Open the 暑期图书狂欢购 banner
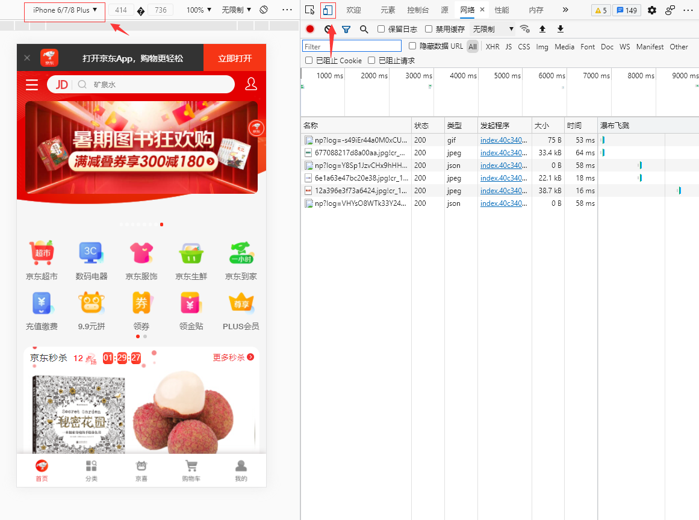699x520 pixels. (x=141, y=147)
